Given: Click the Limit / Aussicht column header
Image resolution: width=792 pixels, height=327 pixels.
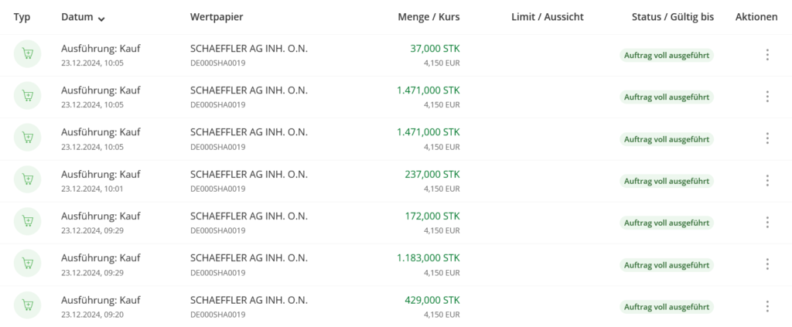Looking at the screenshot, I should [x=547, y=17].
